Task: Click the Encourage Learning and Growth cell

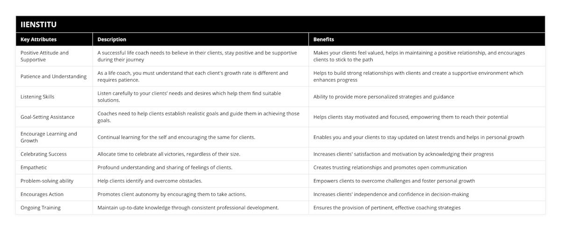Action: coord(49,137)
